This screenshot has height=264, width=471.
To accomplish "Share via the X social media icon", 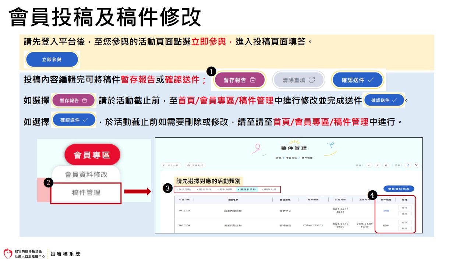I will (x=417, y=165).
